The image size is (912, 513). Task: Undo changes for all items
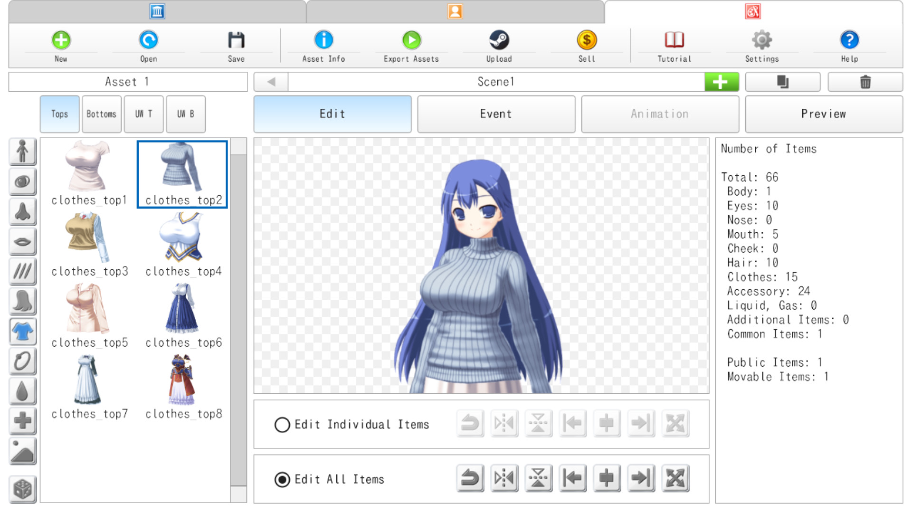point(469,478)
